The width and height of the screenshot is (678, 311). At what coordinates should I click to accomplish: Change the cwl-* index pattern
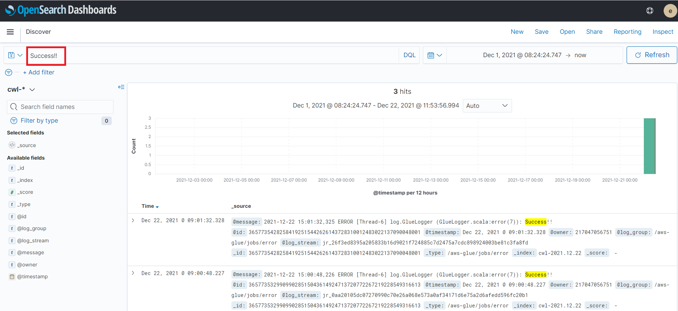21,90
